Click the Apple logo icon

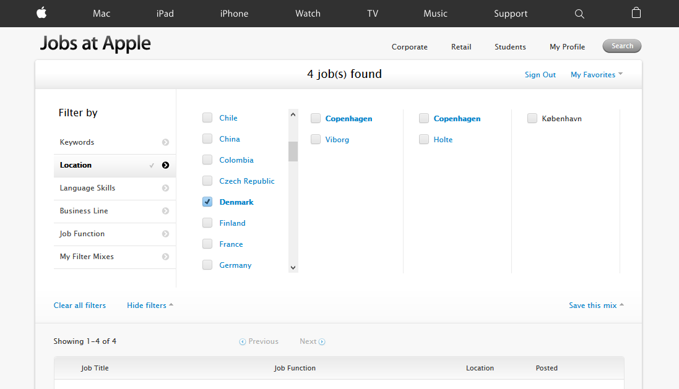point(41,13)
